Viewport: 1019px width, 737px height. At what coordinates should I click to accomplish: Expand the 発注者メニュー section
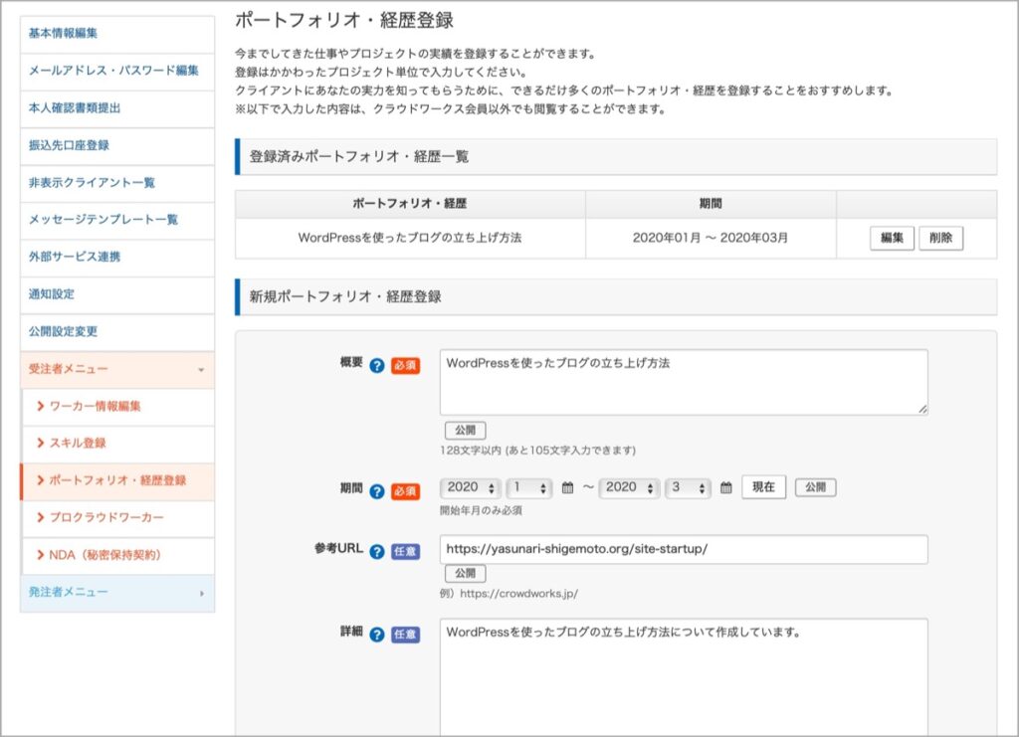(117, 593)
